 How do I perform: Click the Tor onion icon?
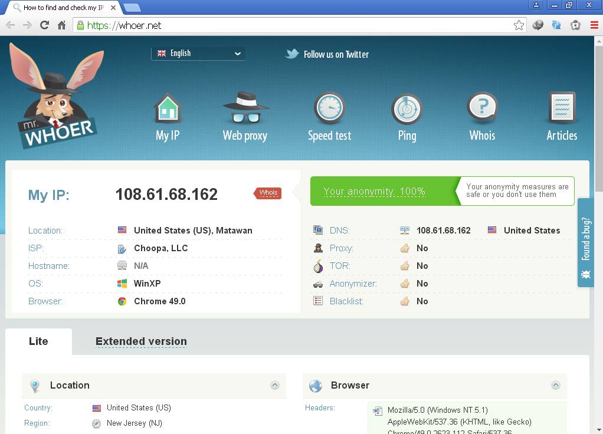tap(318, 266)
